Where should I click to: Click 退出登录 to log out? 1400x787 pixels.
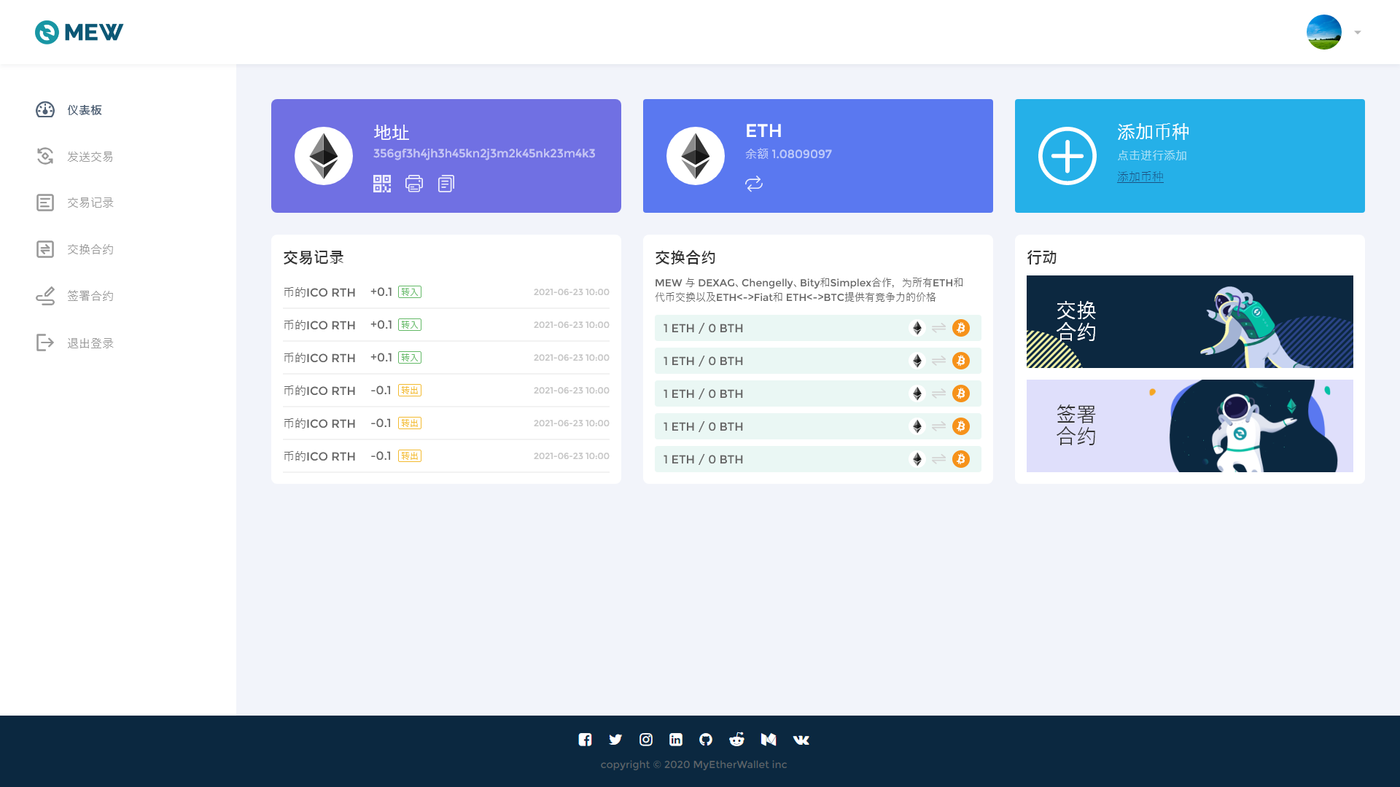90,343
